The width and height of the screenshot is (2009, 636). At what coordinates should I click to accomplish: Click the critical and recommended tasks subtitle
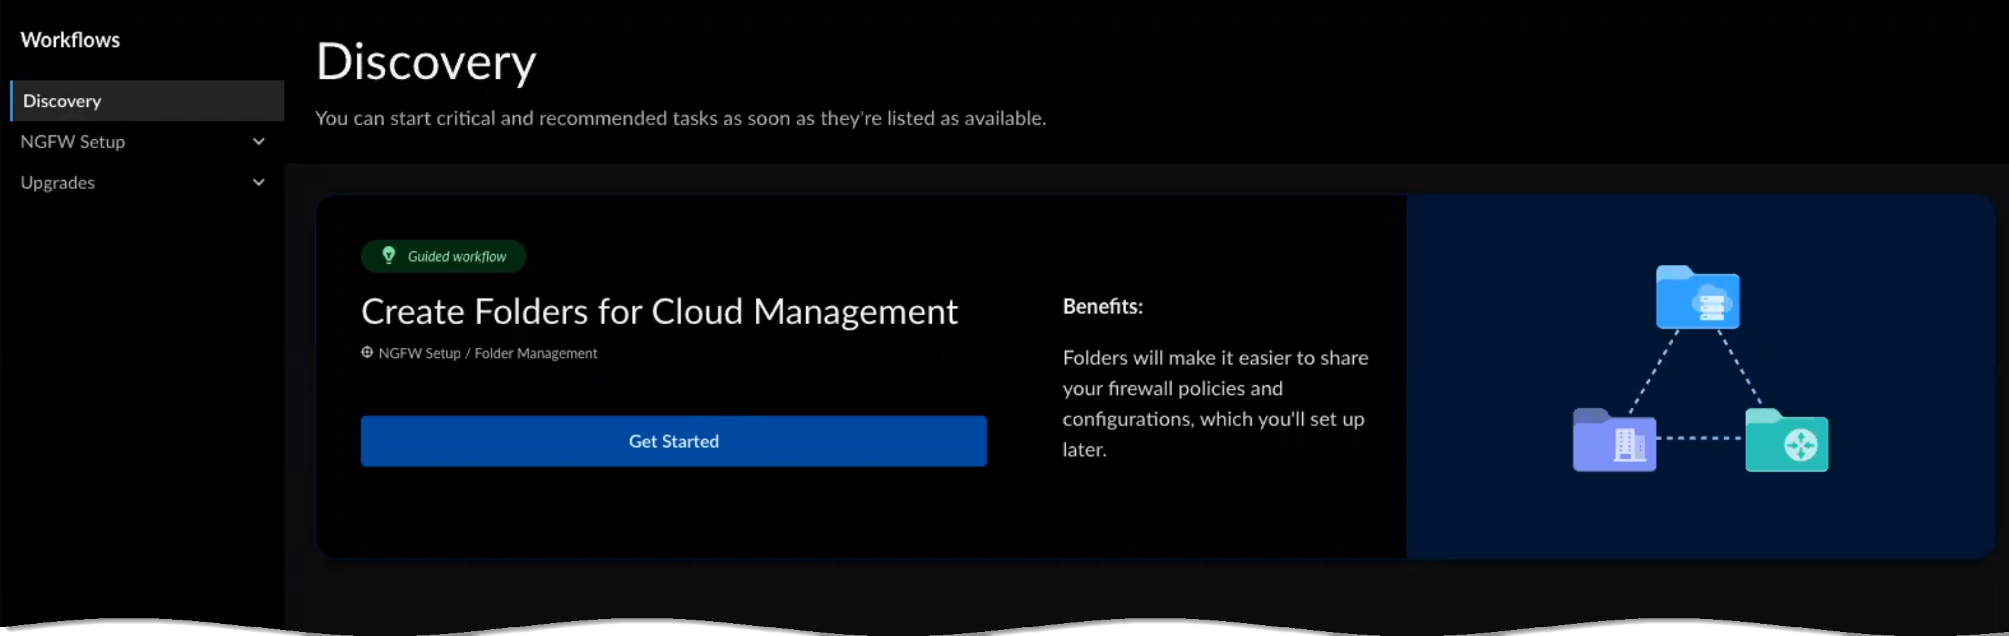[x=680, y=118]
